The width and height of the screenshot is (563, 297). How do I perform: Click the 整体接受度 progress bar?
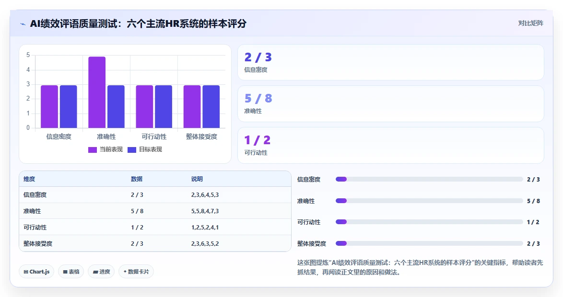click(x=429, y=243)
